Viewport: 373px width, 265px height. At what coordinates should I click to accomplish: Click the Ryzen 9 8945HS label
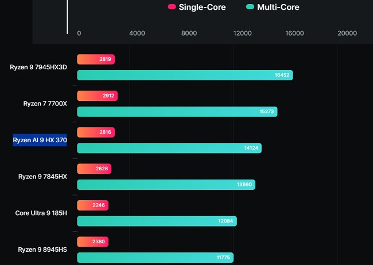(43, 250)
